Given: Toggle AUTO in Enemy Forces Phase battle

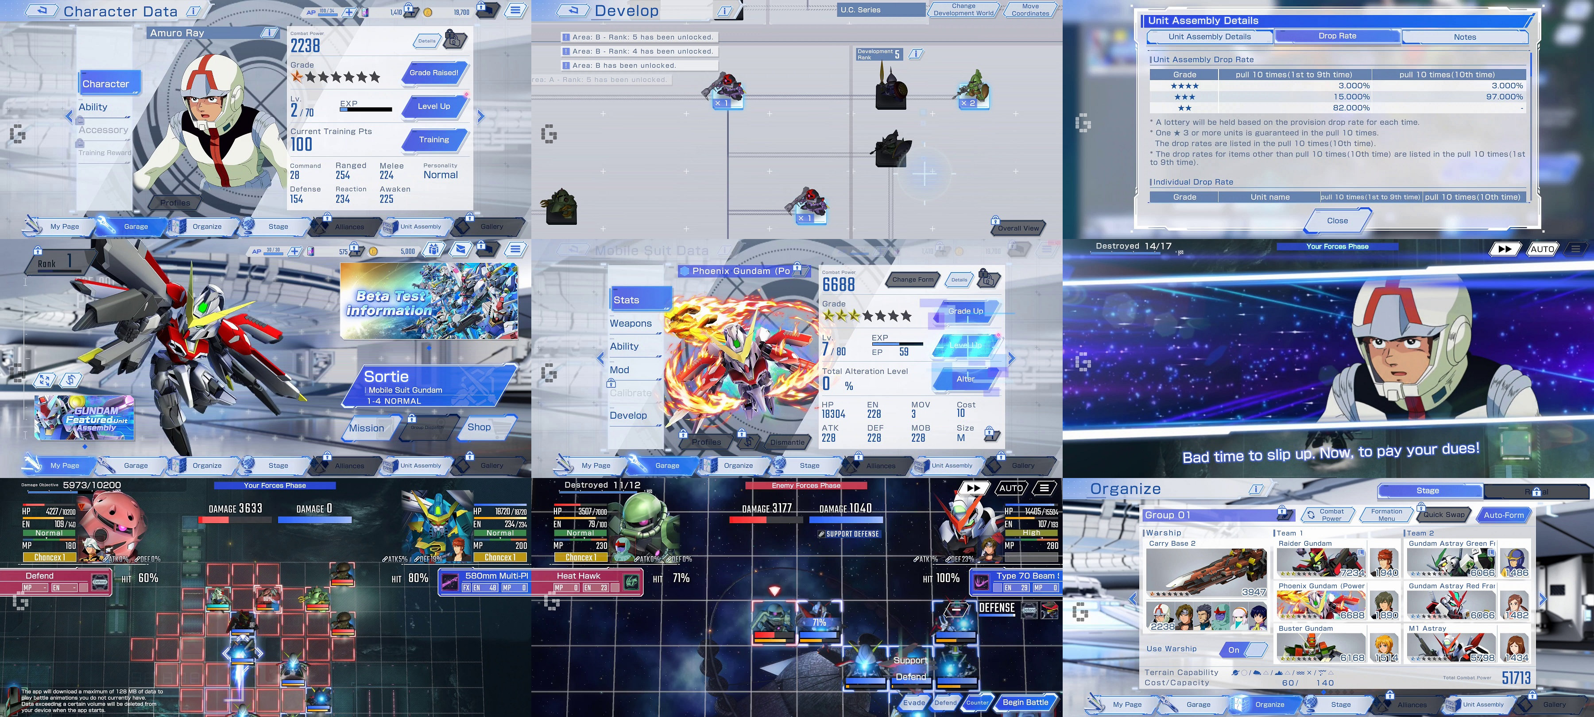Looking at the screenshot, I should (1010, 488).
